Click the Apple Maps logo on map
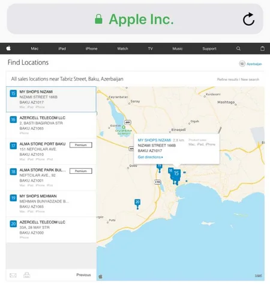The width and height of the screenshot is (270, 284). pyautogui.click(x=101, y=276)
